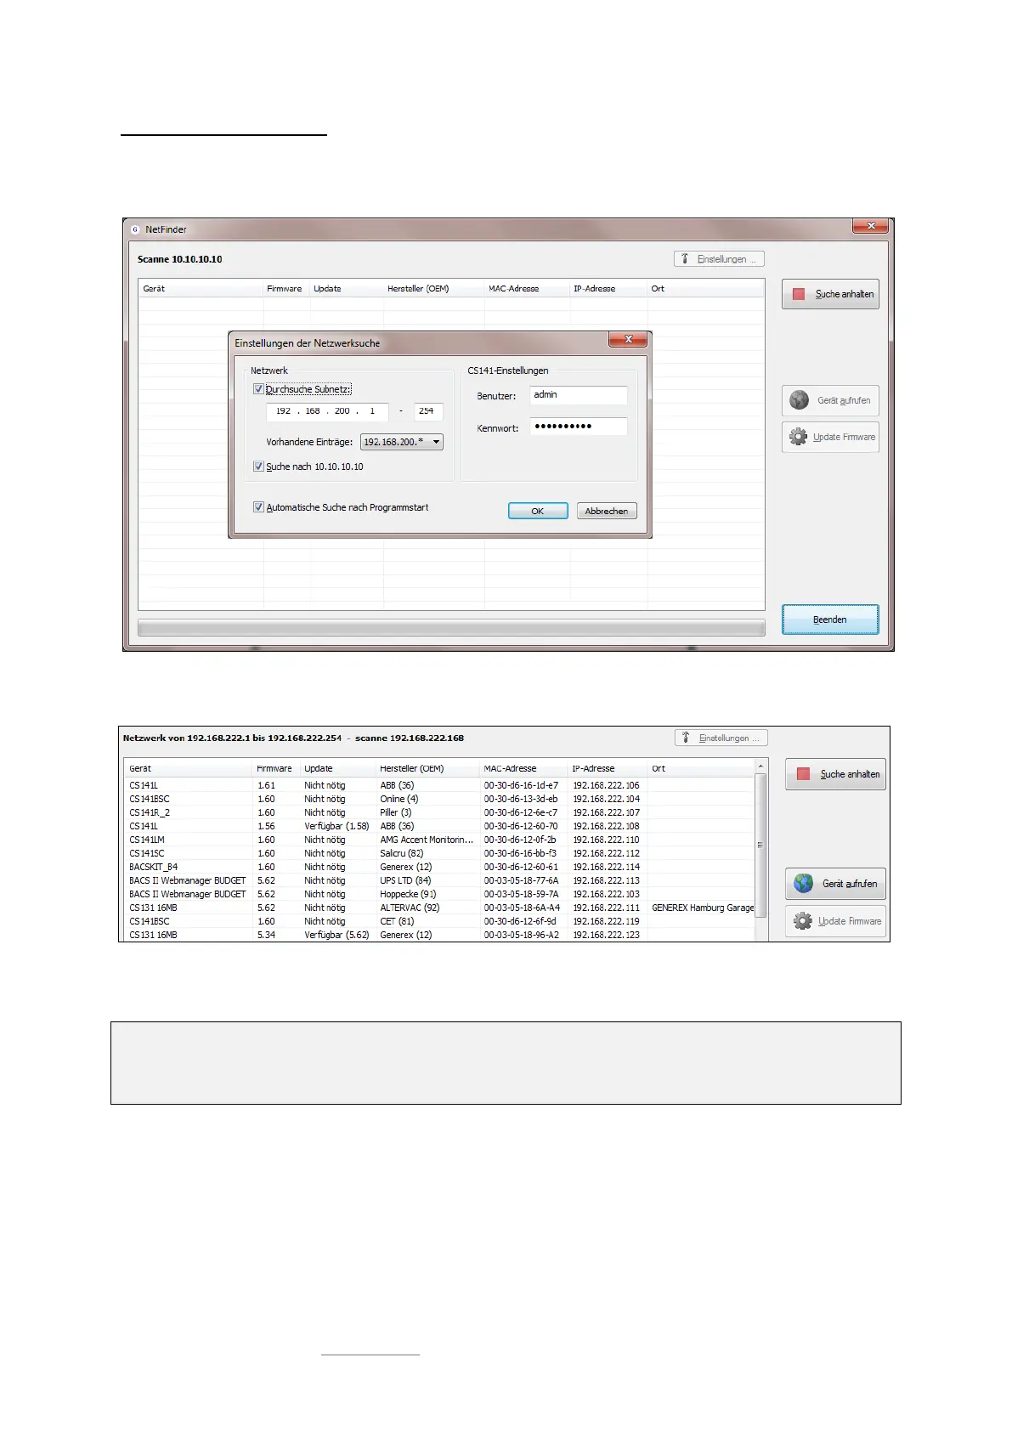Click the 'CET (81)' manufacturer cell
The width and height of the screenshot is (1012, 1431).
point(397,921)
